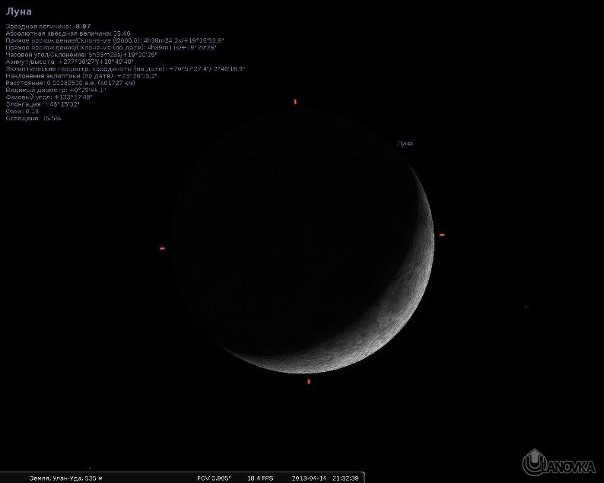Click the location 'Земля, Улан-Удэ, 535 м' in status bar
Screen dimensions: 604x483
(66, 478)
